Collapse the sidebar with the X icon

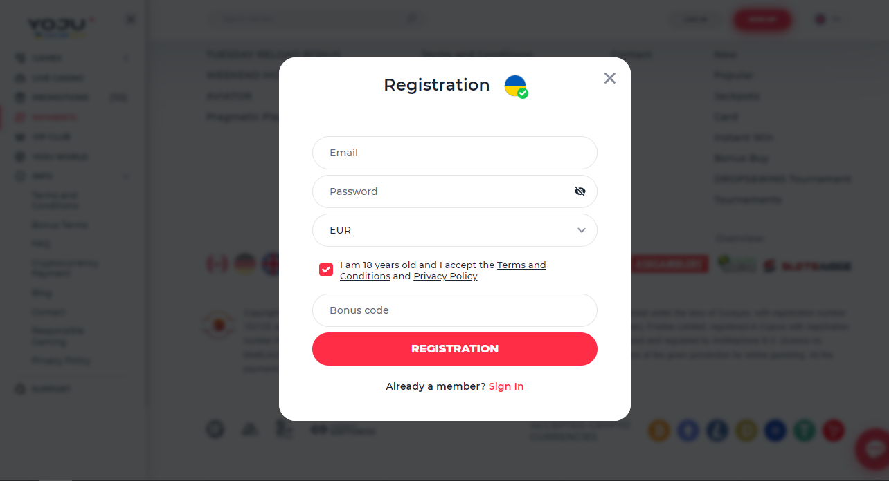(x=130, y=19)
